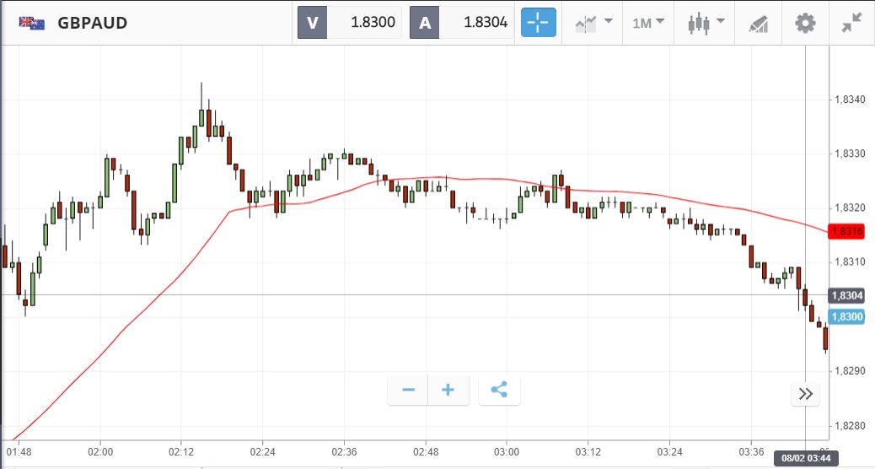
Task: Open chart settings gear
Action: pyautogui.click(x=806, y=23)
